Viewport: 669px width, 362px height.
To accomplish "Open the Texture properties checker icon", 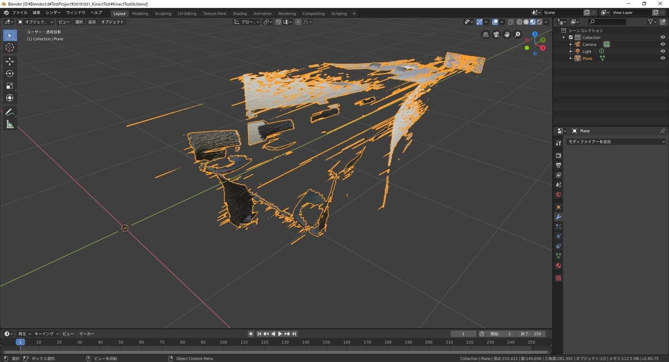I will [x=558, y=278].
